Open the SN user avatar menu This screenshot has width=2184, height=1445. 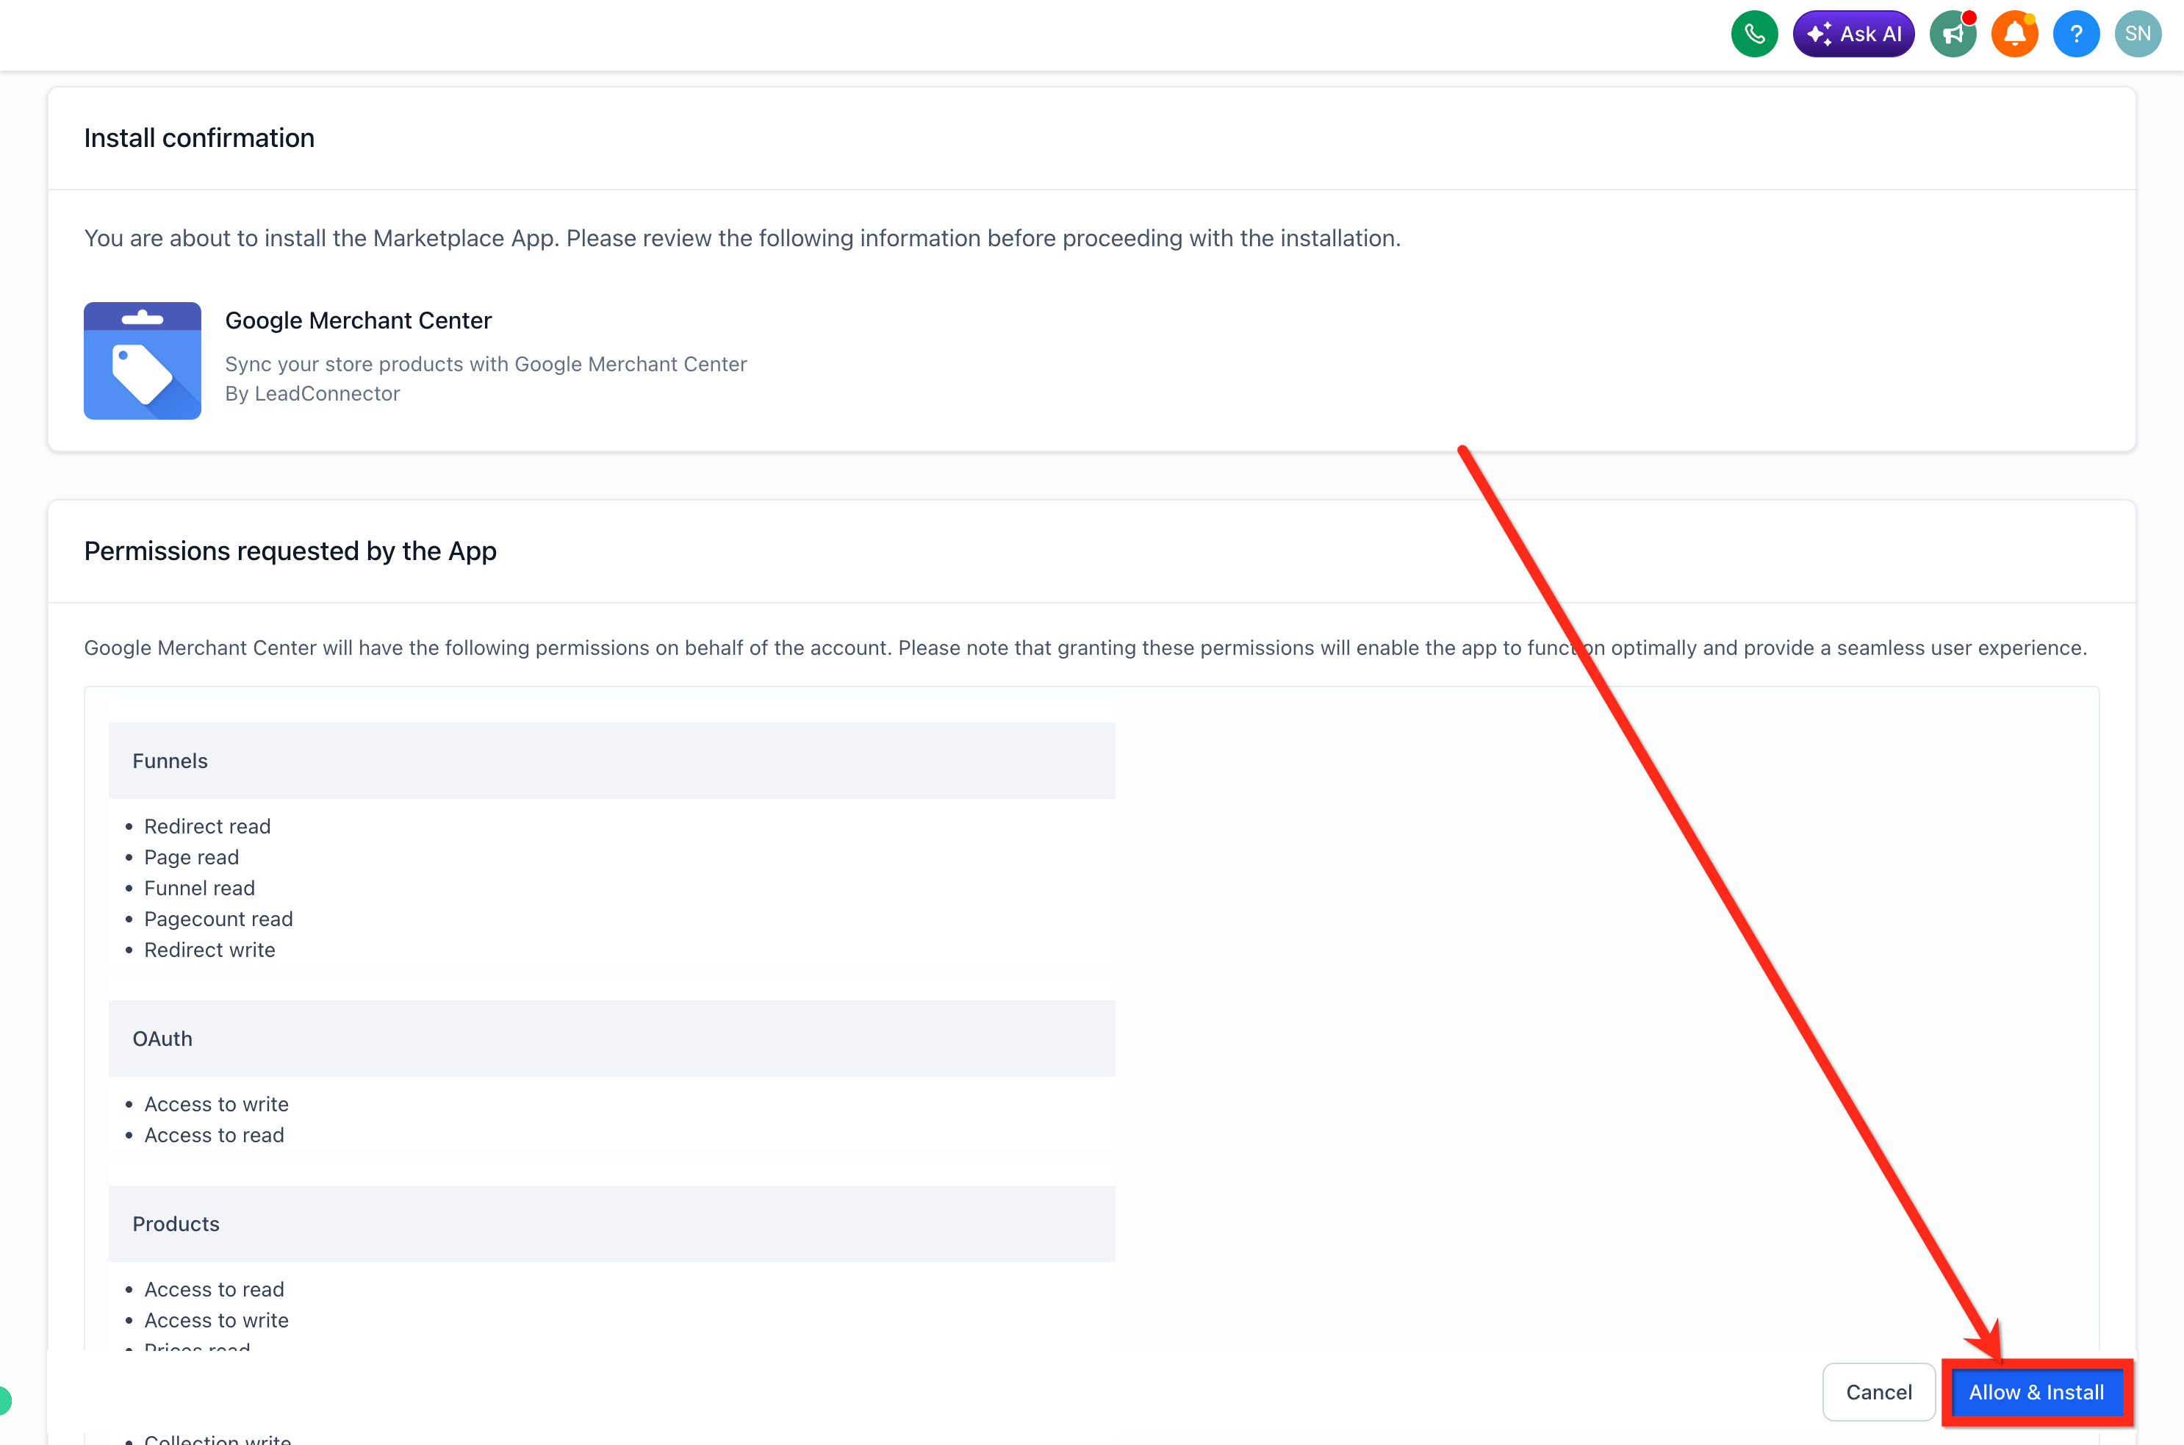click(x=2138, y=34)
